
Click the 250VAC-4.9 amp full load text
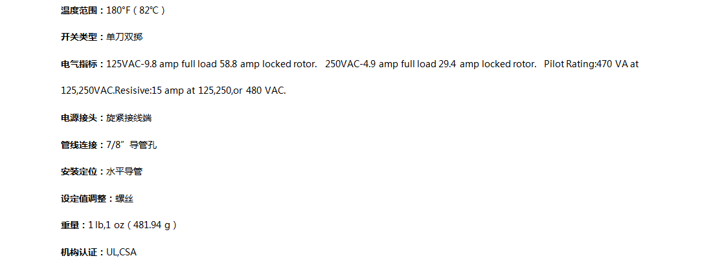381,64
